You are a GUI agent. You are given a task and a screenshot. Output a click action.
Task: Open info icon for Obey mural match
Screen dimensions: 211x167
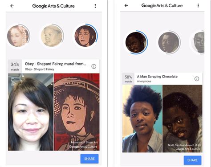point(94,66)
